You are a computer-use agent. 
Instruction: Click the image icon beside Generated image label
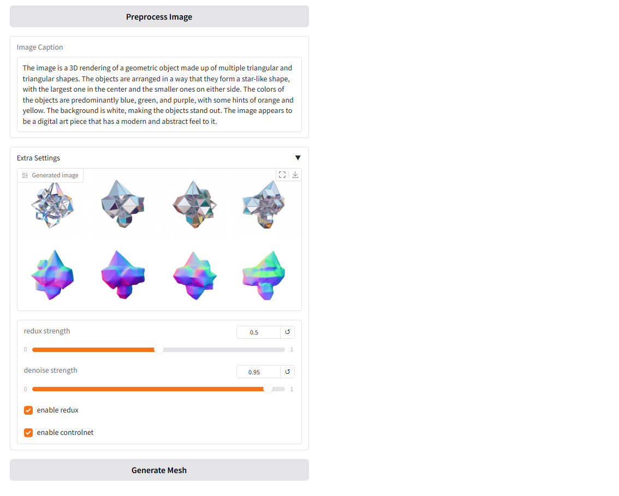point(25,176)
